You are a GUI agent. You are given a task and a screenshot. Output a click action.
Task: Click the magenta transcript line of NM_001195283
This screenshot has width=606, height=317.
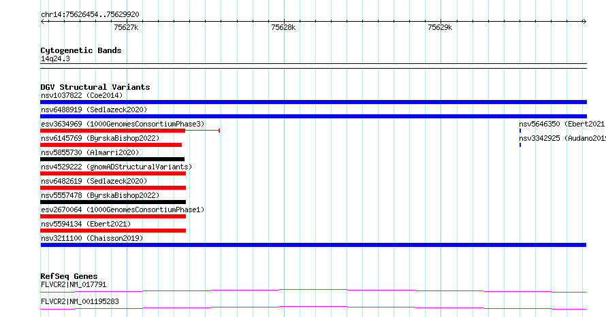click(x=313, y=307)
